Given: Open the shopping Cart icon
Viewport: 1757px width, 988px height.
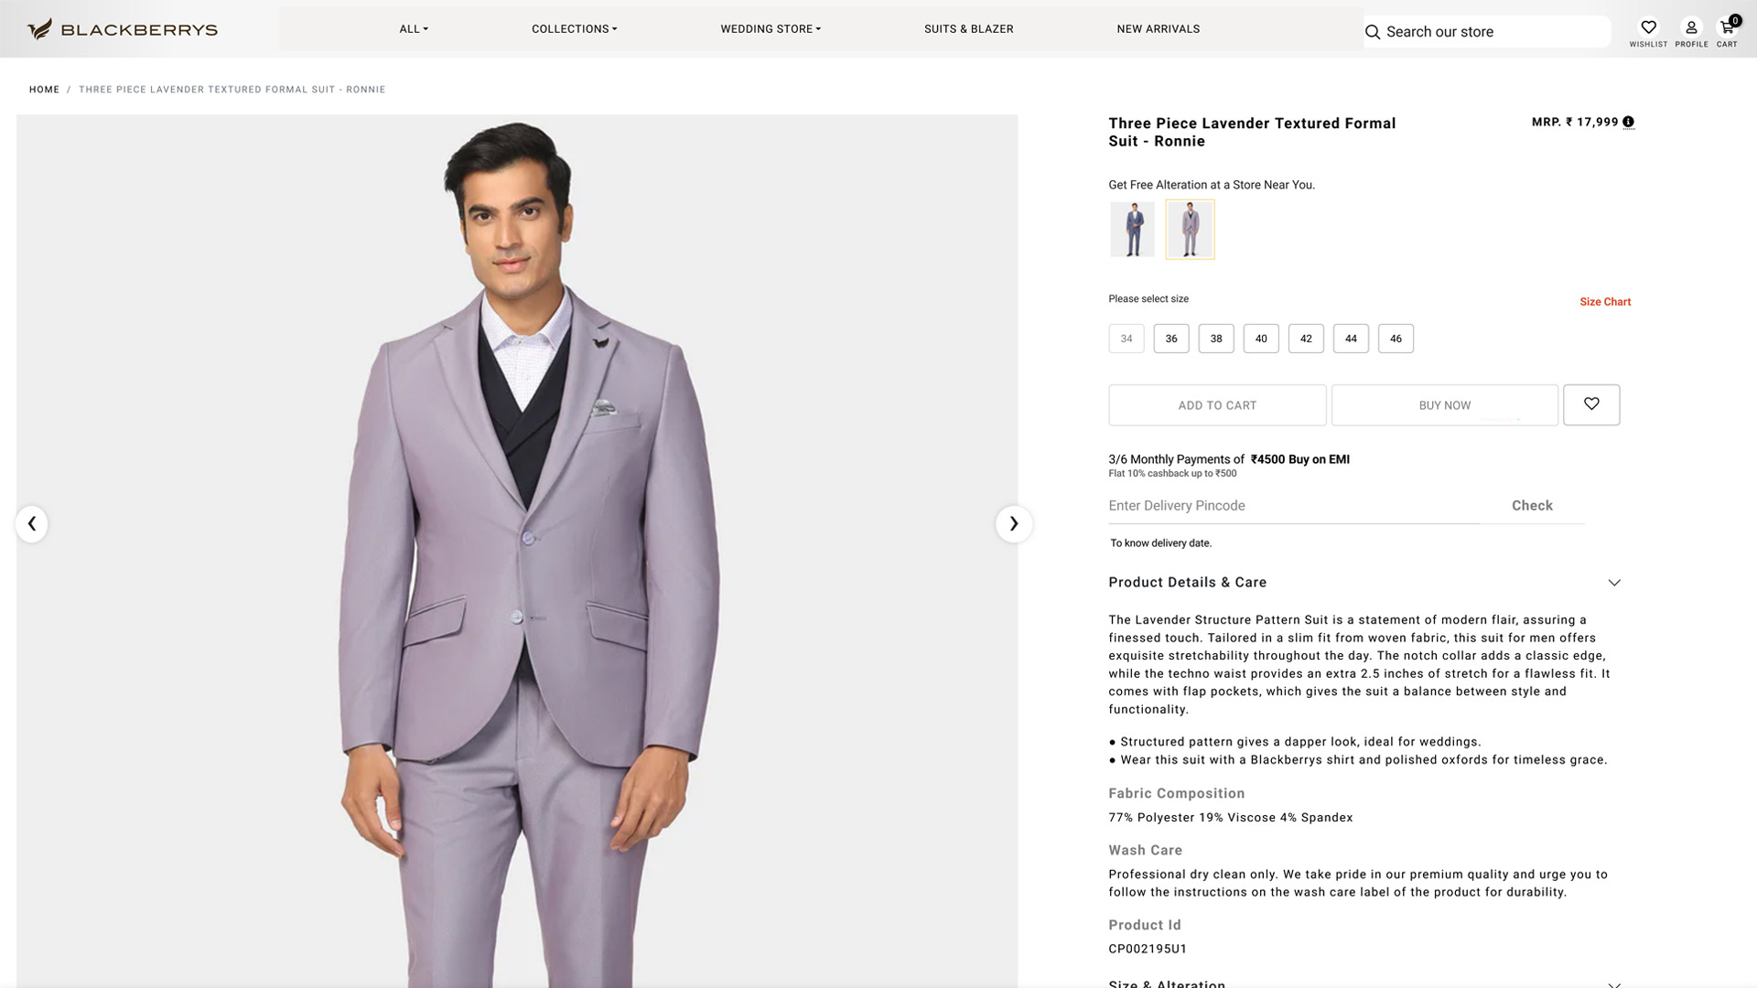Looking at the screenshot, I should [x=1727, y=28].
